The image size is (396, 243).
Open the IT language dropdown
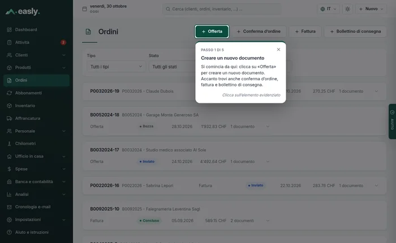pos(328,9)
